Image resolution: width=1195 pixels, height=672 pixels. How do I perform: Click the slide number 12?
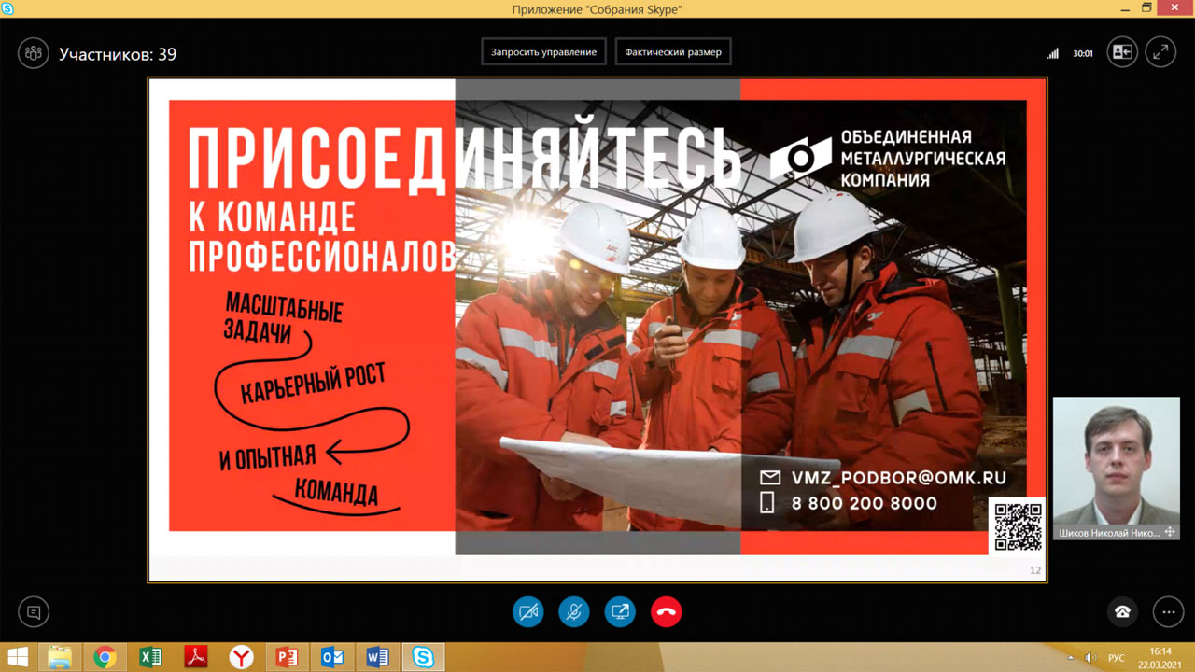pos(1034,570)
